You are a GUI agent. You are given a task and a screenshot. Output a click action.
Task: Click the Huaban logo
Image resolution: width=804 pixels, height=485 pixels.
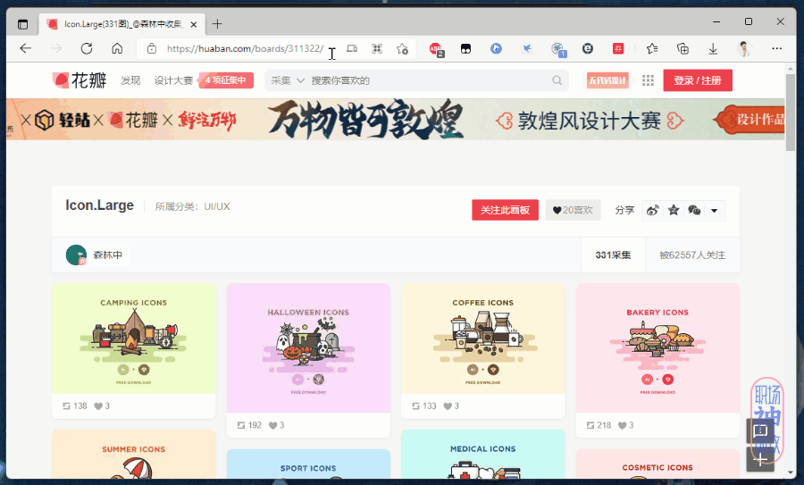point(80,80)
